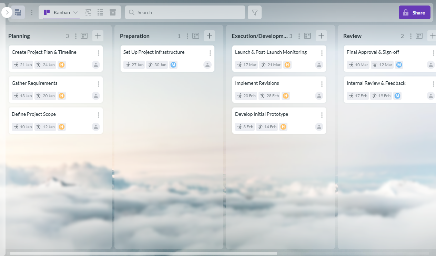The image size is (436, 256).
Task: Select the Kanban flag icon in the toolbar
Action: coord(47,12)
